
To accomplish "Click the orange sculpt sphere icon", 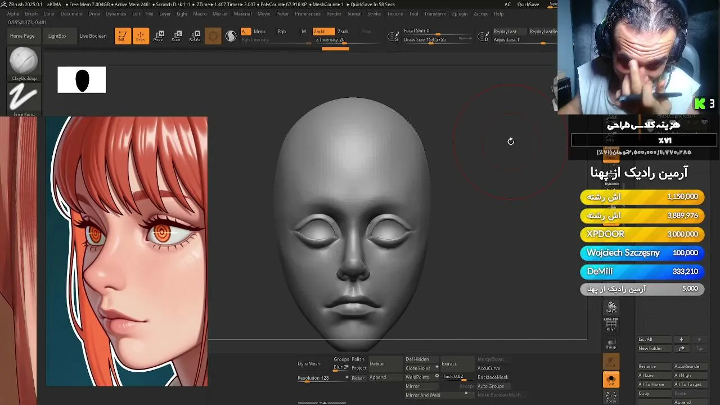I will click(x=213, y=36).
